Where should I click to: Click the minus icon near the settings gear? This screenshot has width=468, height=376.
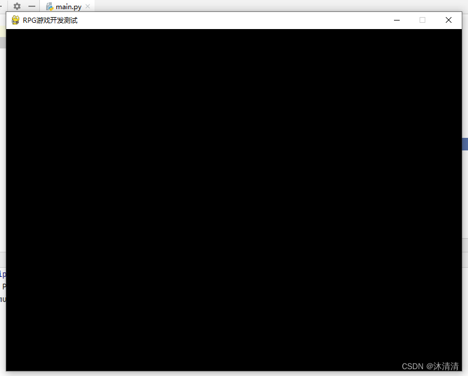coord(31,6)
